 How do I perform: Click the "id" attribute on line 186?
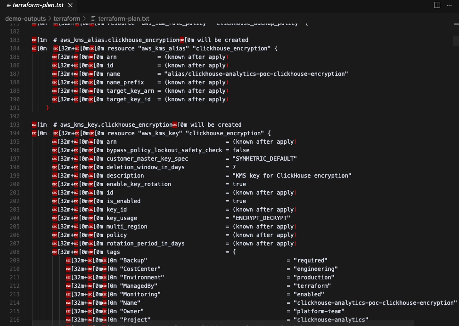110,65
